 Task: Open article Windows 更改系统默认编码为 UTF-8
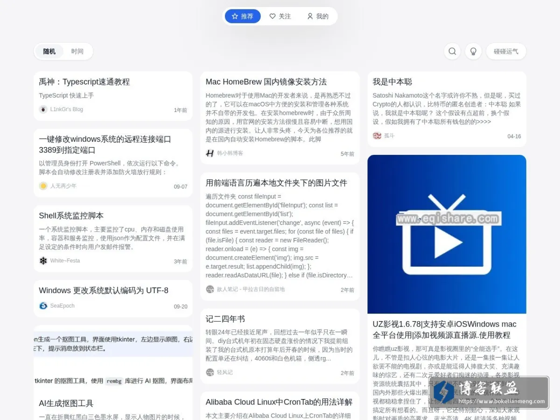tap(104, 290)
